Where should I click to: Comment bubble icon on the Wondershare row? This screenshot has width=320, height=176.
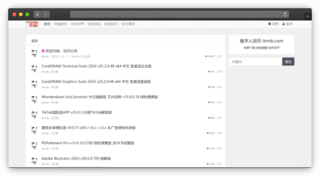(218, 102)
